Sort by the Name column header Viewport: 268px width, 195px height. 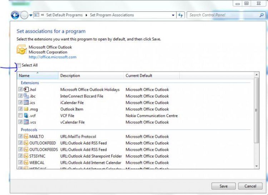coord(38,76)
